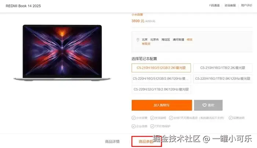Click 修改 to change delivery address
Viewport: 257px width, 148px height.
189,40
